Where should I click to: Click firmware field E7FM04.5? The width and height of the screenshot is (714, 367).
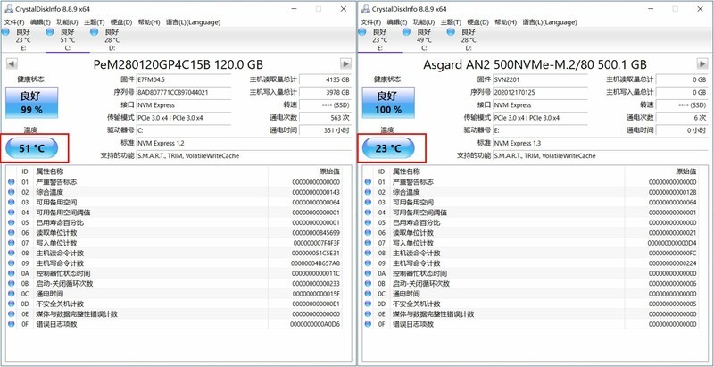pyautogui.click(x=184, y=79)
